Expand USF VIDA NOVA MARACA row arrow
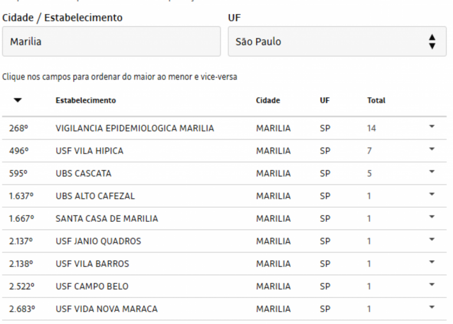The image size is (453, 324). click(432, 307)
